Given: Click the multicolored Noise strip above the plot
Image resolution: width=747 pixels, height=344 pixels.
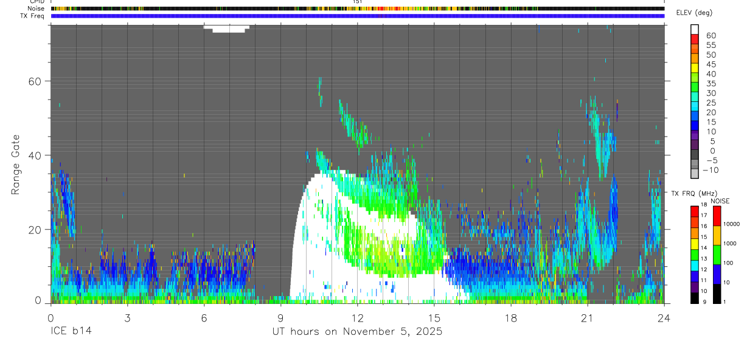Looking at the screenshot, I should point(358,8).
